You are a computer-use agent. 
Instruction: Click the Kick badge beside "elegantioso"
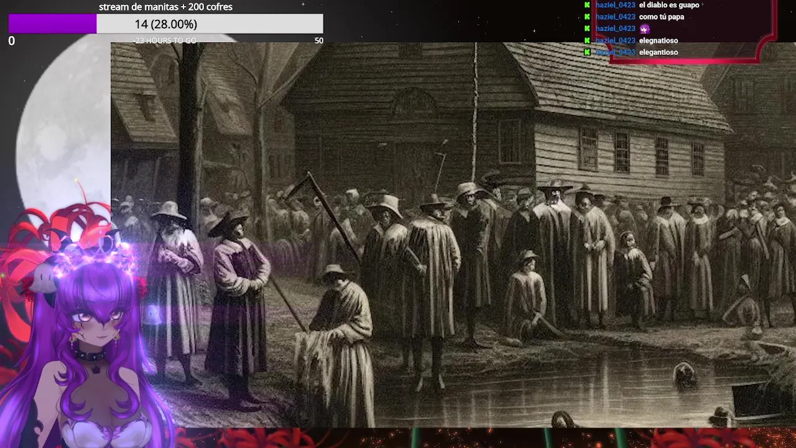587,52
